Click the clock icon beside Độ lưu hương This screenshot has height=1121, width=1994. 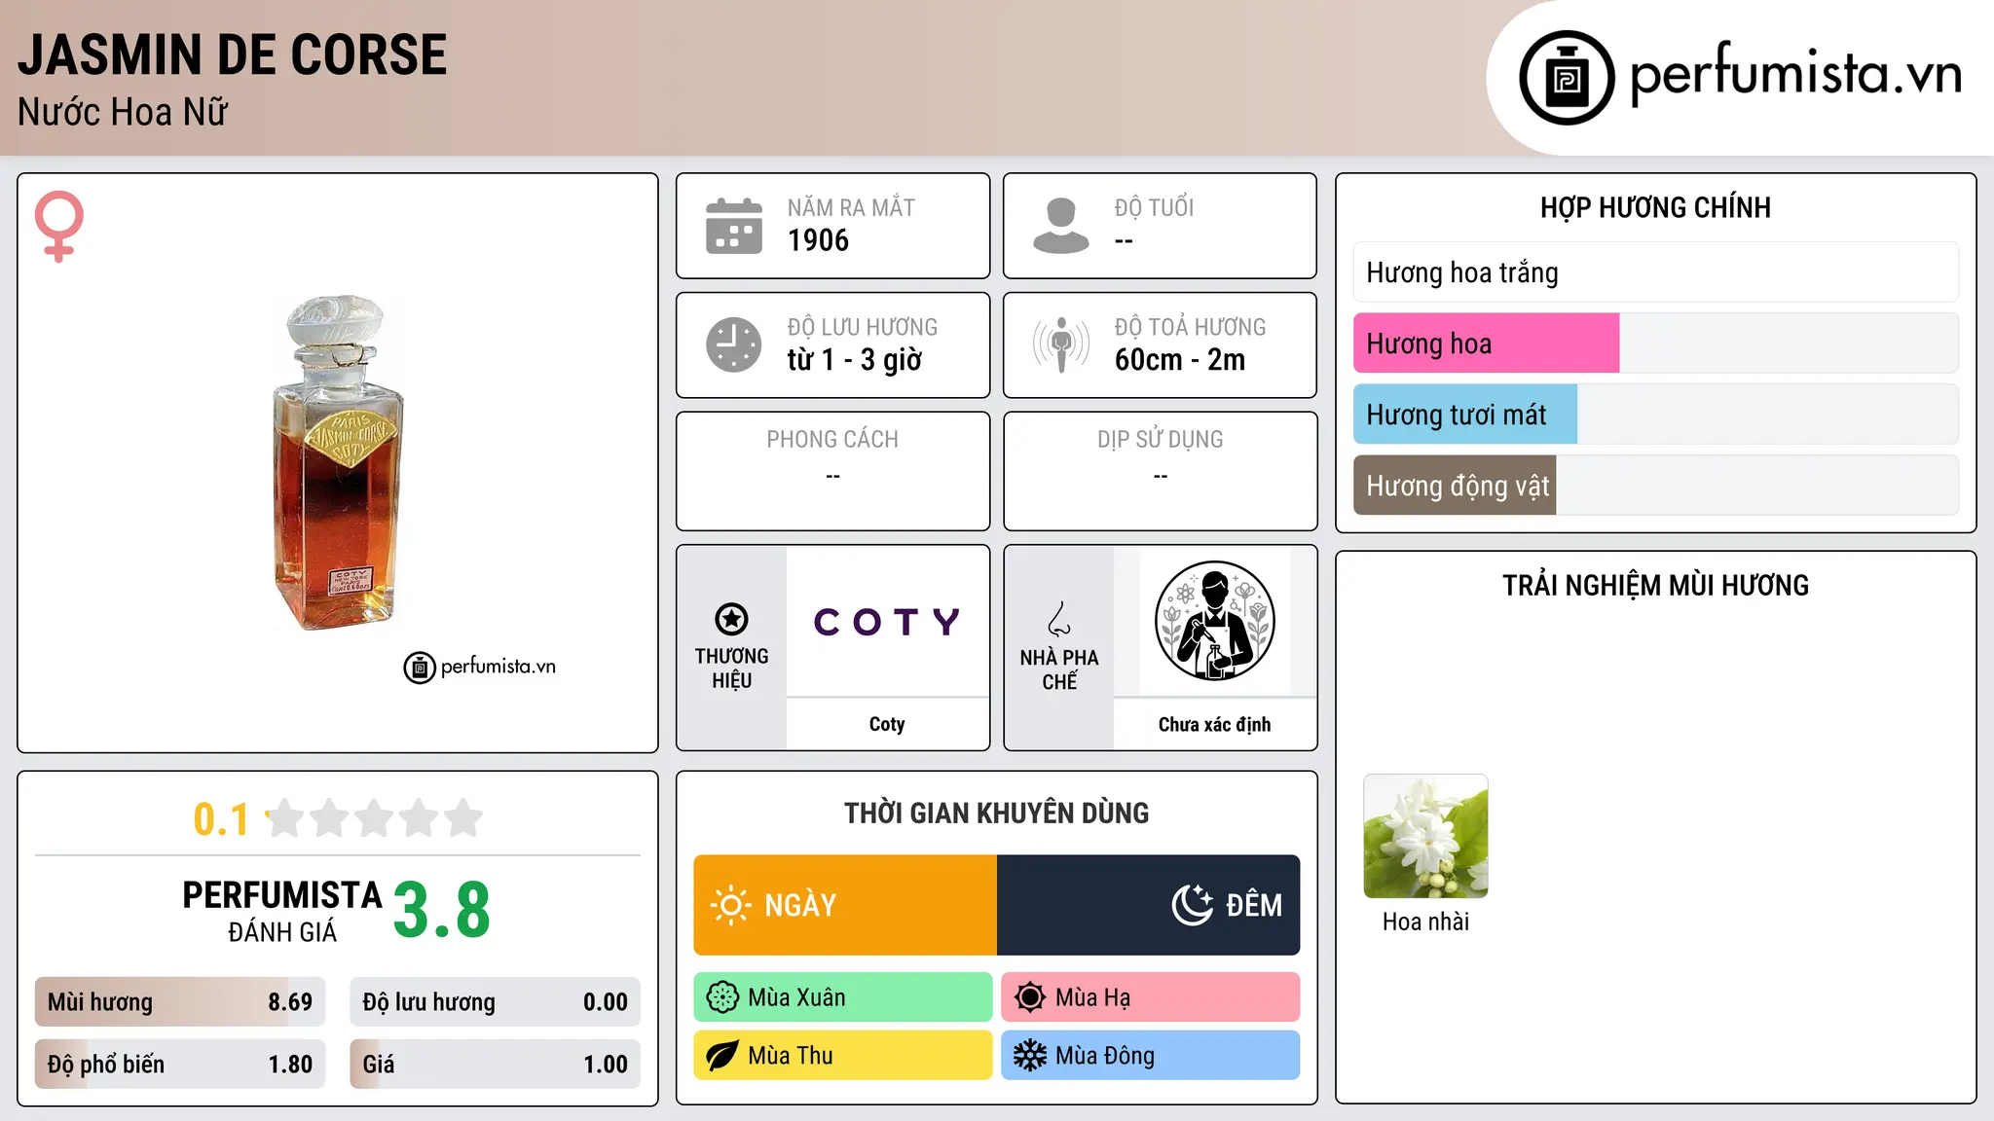tap(734, 344)
